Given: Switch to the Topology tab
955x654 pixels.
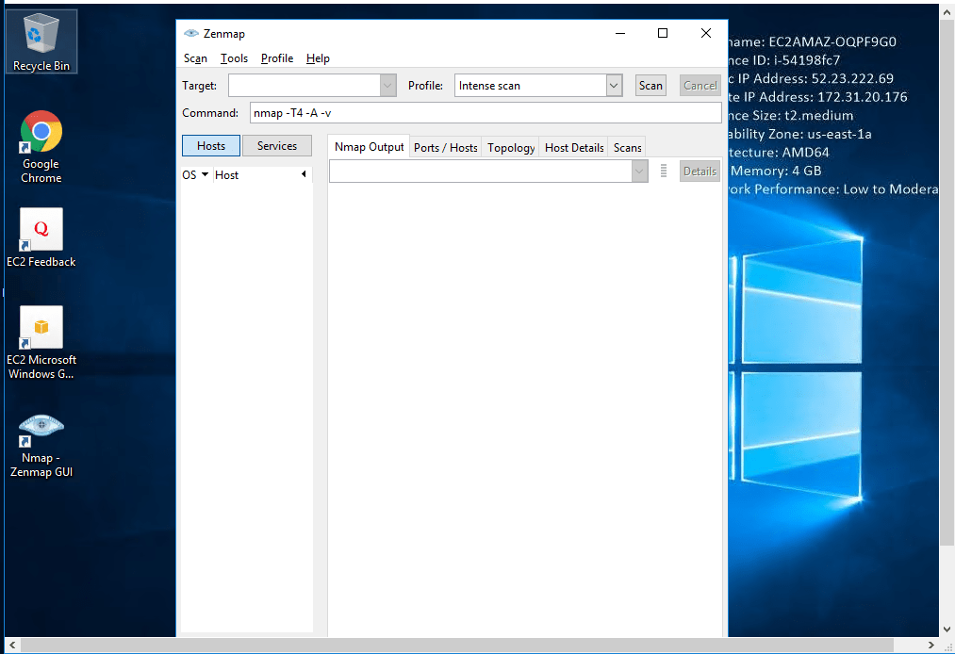Looking at the screenshot, I should [511, 147].
